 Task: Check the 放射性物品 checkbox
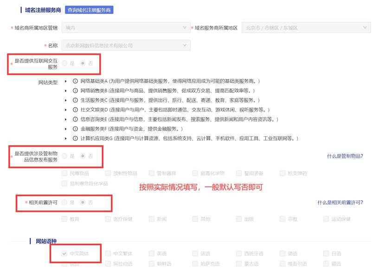pyautogui.click(x=108, y=173)
